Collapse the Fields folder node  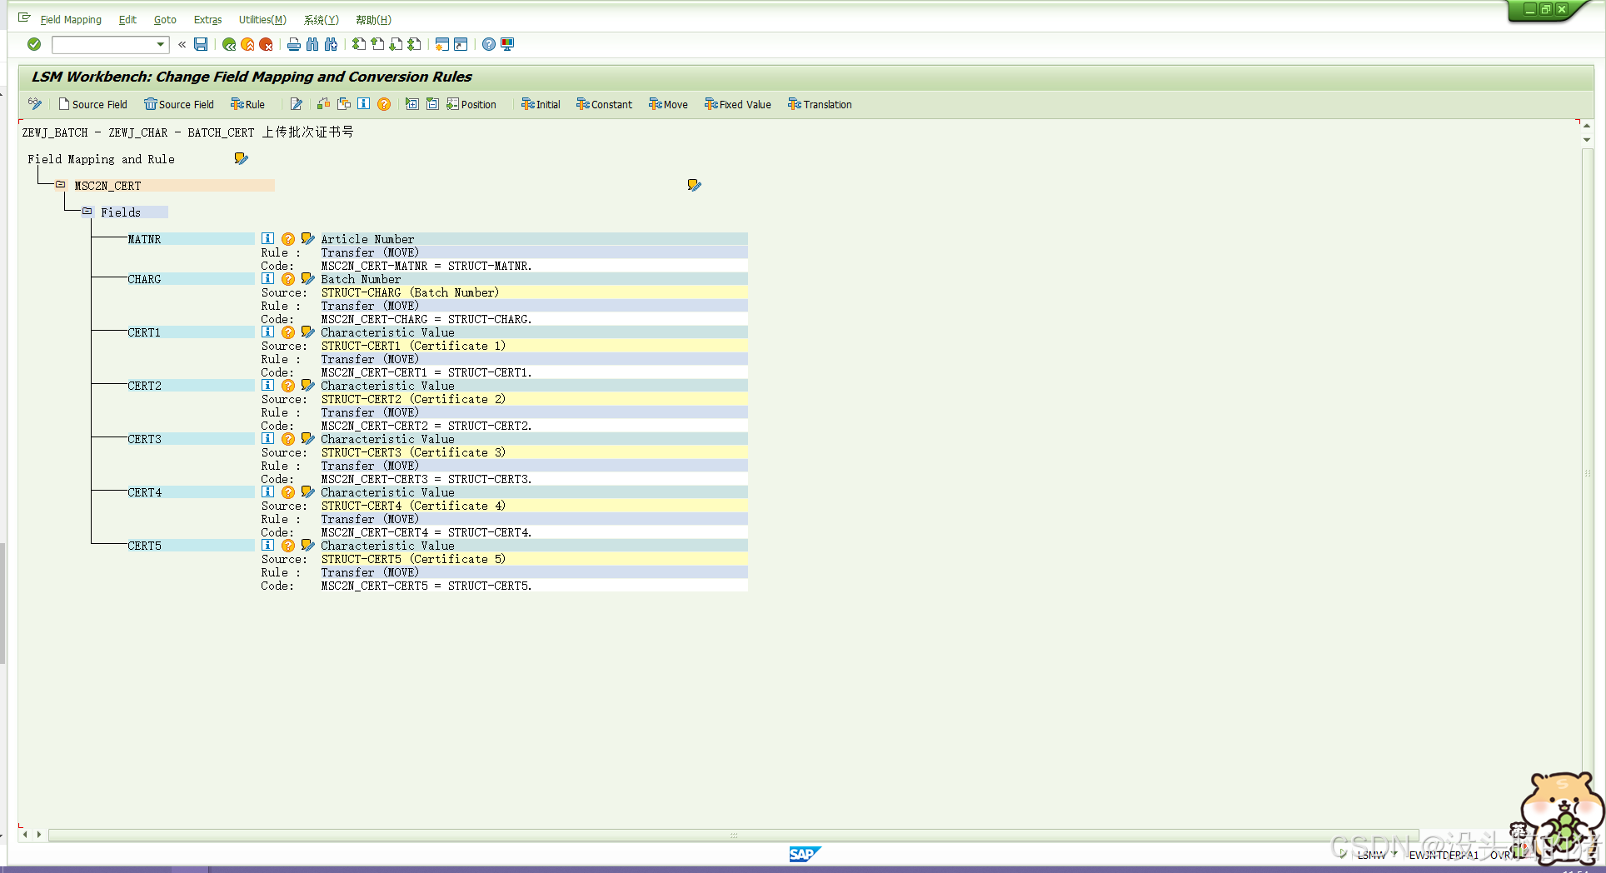coord(87,212)
